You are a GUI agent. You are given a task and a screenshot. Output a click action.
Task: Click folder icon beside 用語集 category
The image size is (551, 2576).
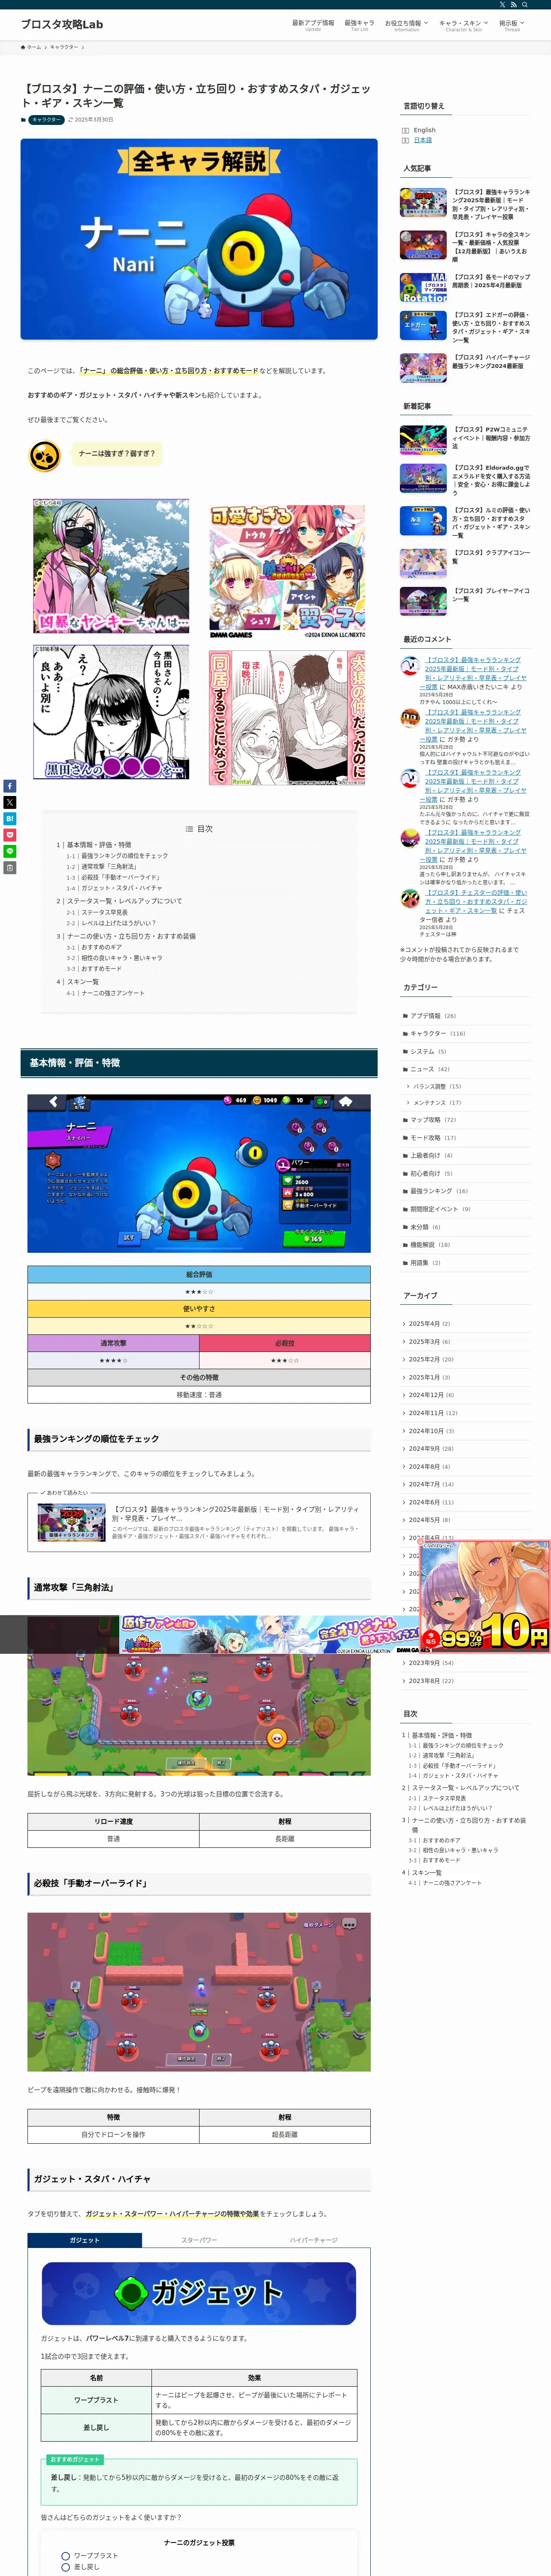pos(405,1263)
